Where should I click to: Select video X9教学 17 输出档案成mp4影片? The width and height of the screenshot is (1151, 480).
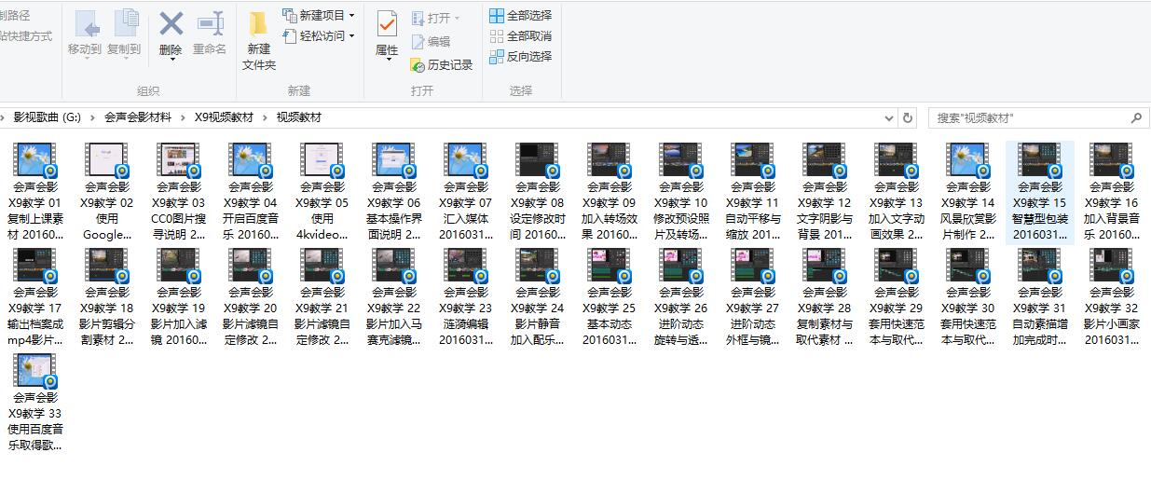35,297
